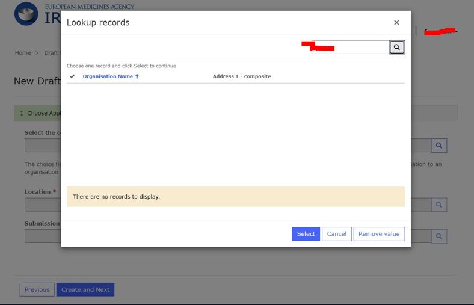Sort records by Organisation Name column
Screen dimensions: 474x305
pos(108,76)
